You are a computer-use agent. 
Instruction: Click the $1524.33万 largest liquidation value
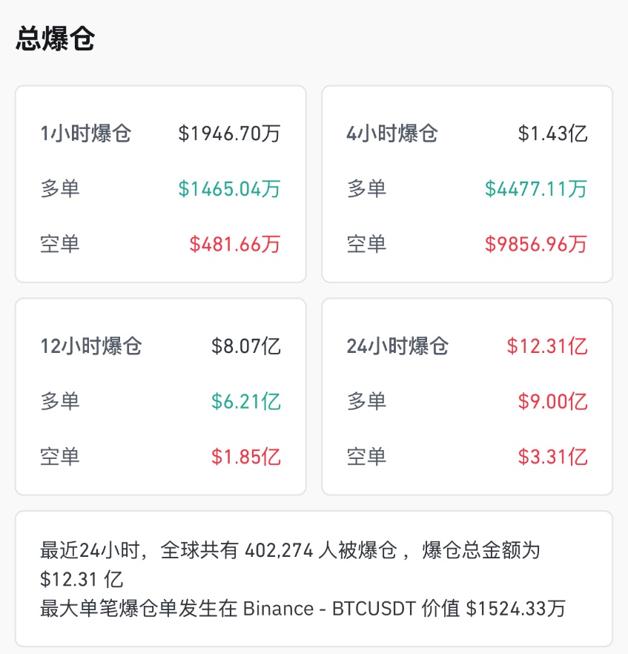[515, 609]
